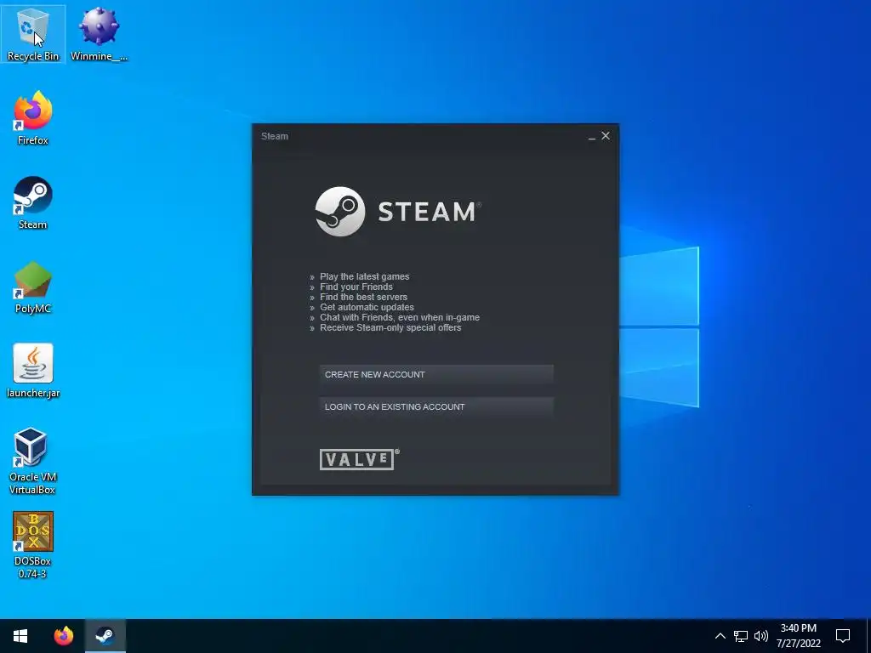Image resolution: width=871 pixels, height=653 pixels.
Task: Select the launcher.jar desktop file
Action: tap(33, 371)
